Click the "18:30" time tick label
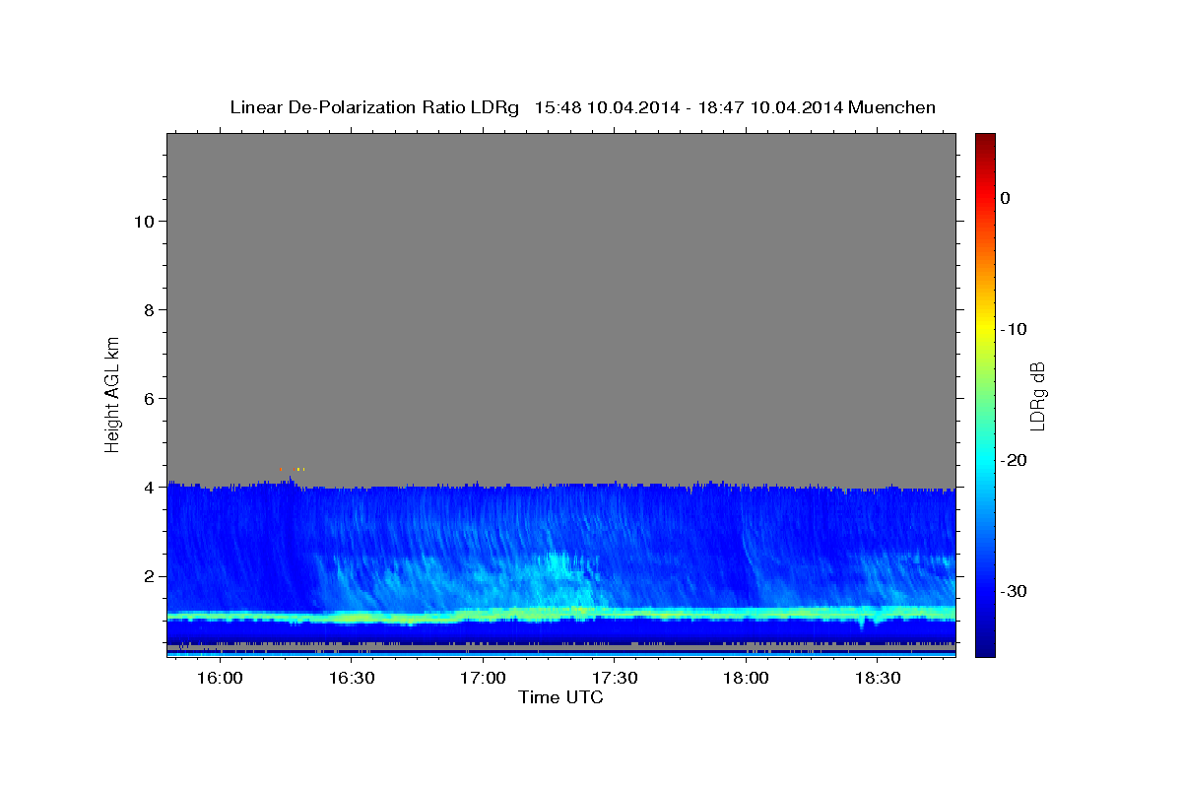The height and width of the screenshot is (788, 1182). click(x=878, y=679)
